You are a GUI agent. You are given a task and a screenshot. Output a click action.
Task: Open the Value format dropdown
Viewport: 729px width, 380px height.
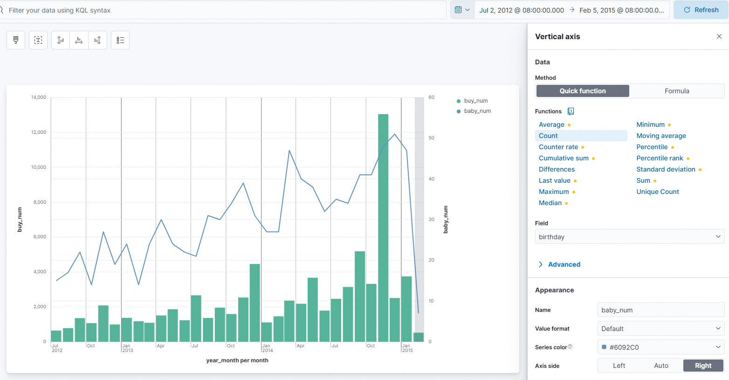660,329
